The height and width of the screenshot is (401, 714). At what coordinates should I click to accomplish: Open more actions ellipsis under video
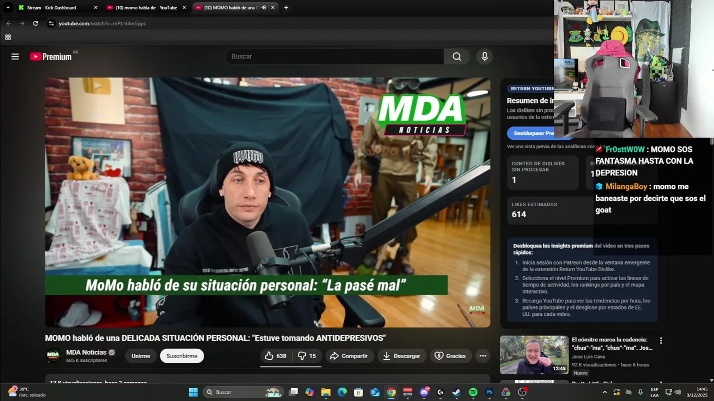483,356
